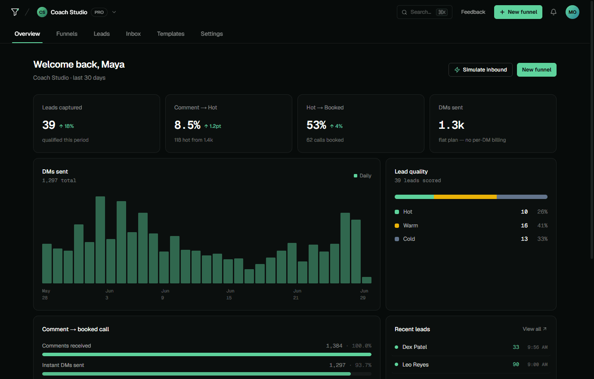The height and width of the screenshot is (379, 594).
Task: Open the Dex Patel lead
Action: tap(471, 347)
